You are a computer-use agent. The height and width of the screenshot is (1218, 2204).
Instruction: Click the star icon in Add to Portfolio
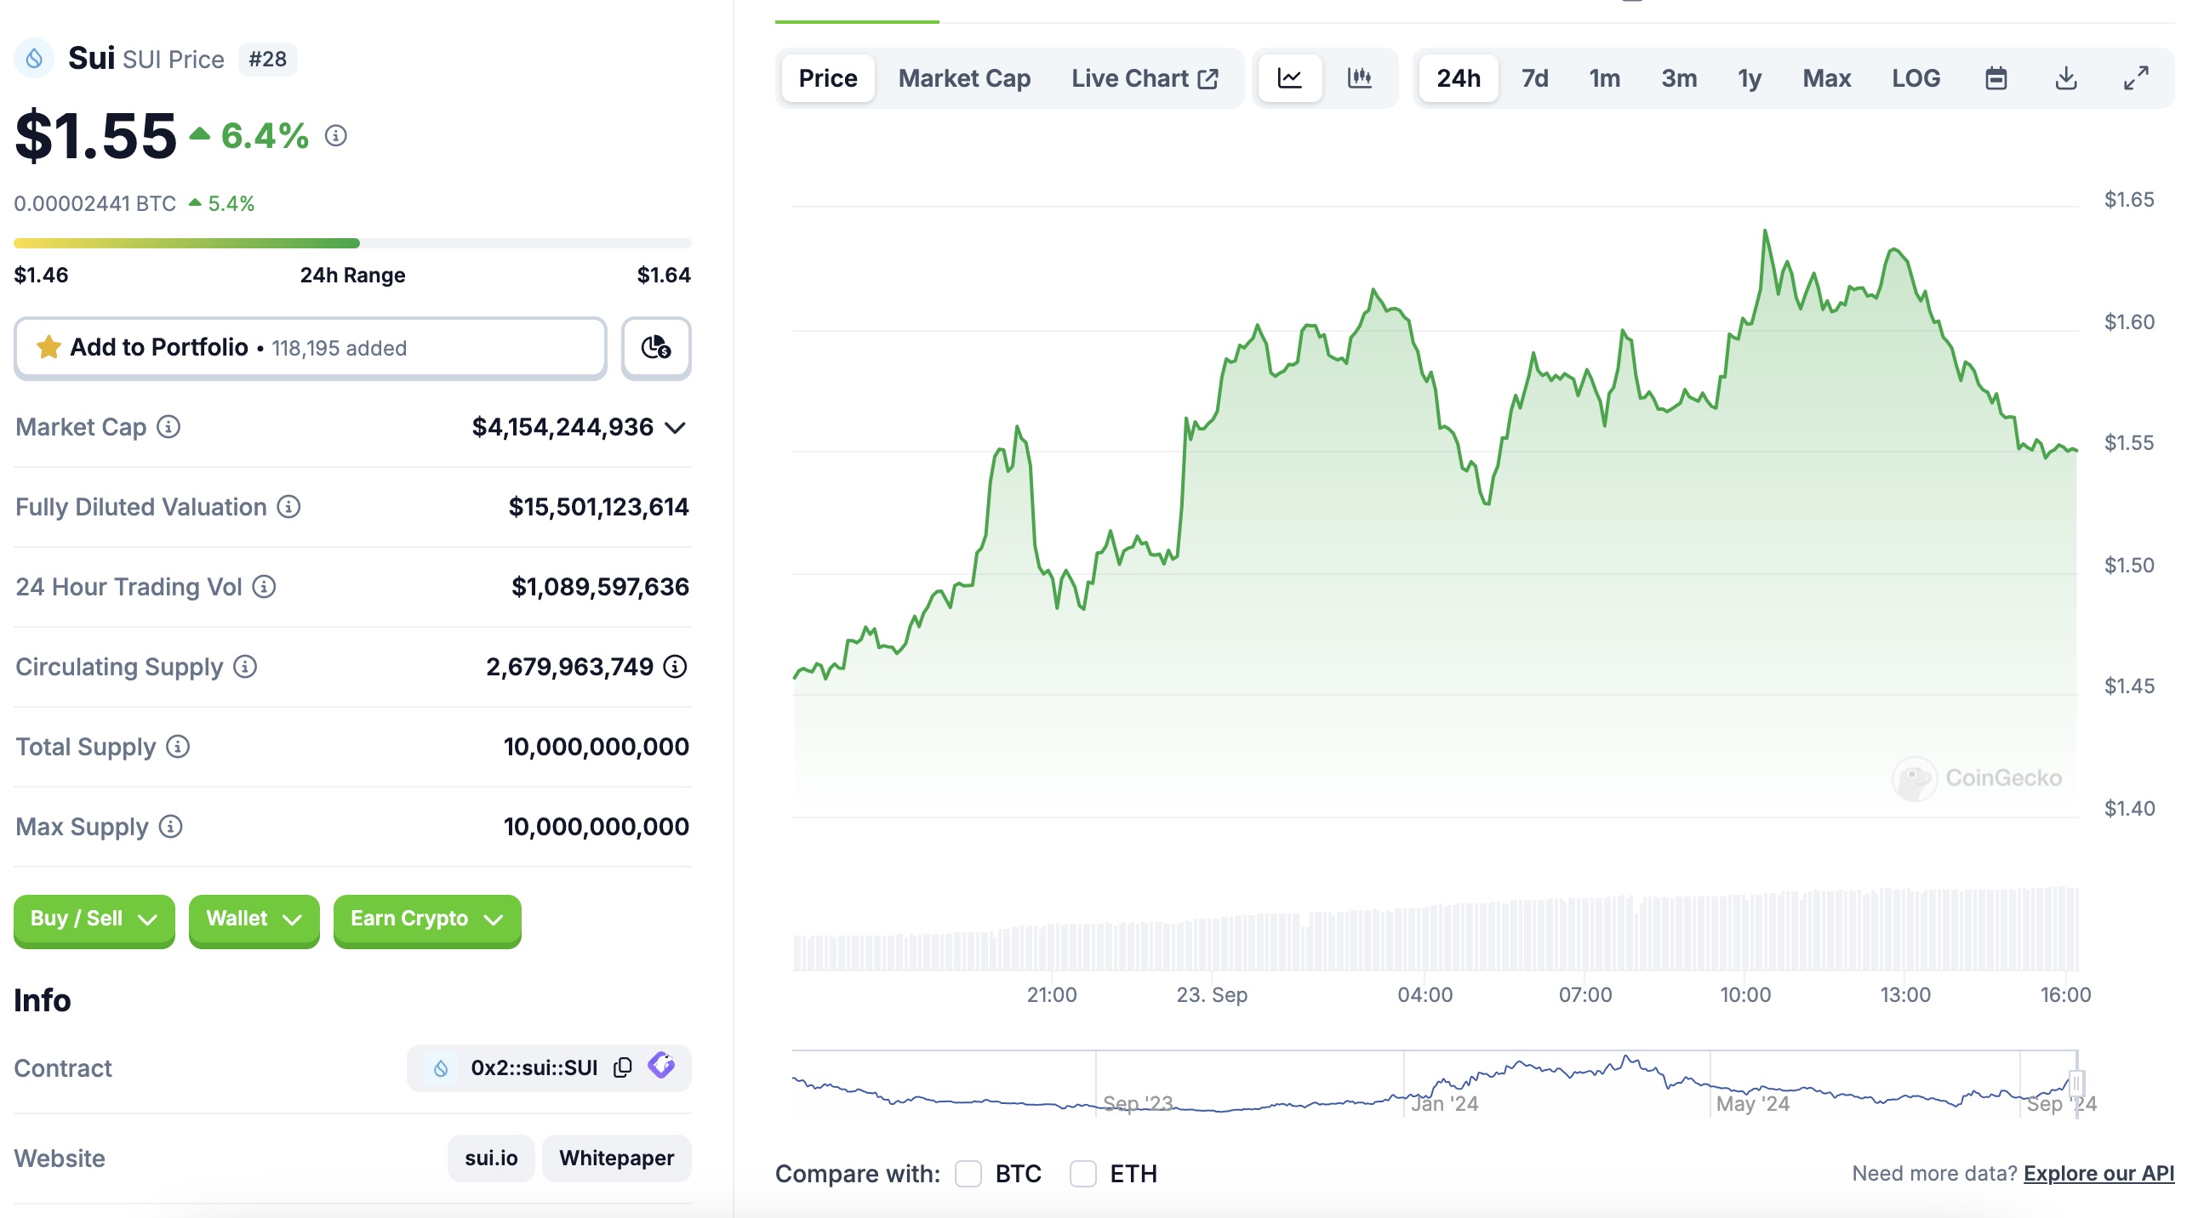pyautogui.click(x=49, y=347)
